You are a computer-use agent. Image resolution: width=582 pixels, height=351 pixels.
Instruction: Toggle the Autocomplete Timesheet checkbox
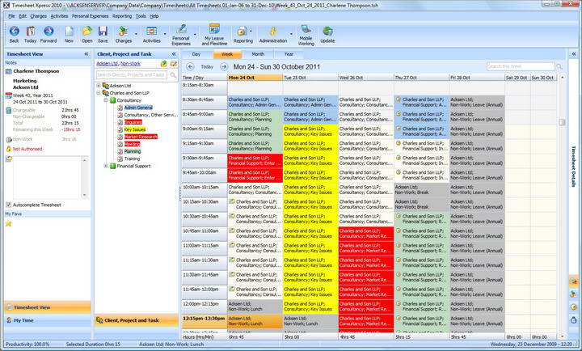point(9,205)
